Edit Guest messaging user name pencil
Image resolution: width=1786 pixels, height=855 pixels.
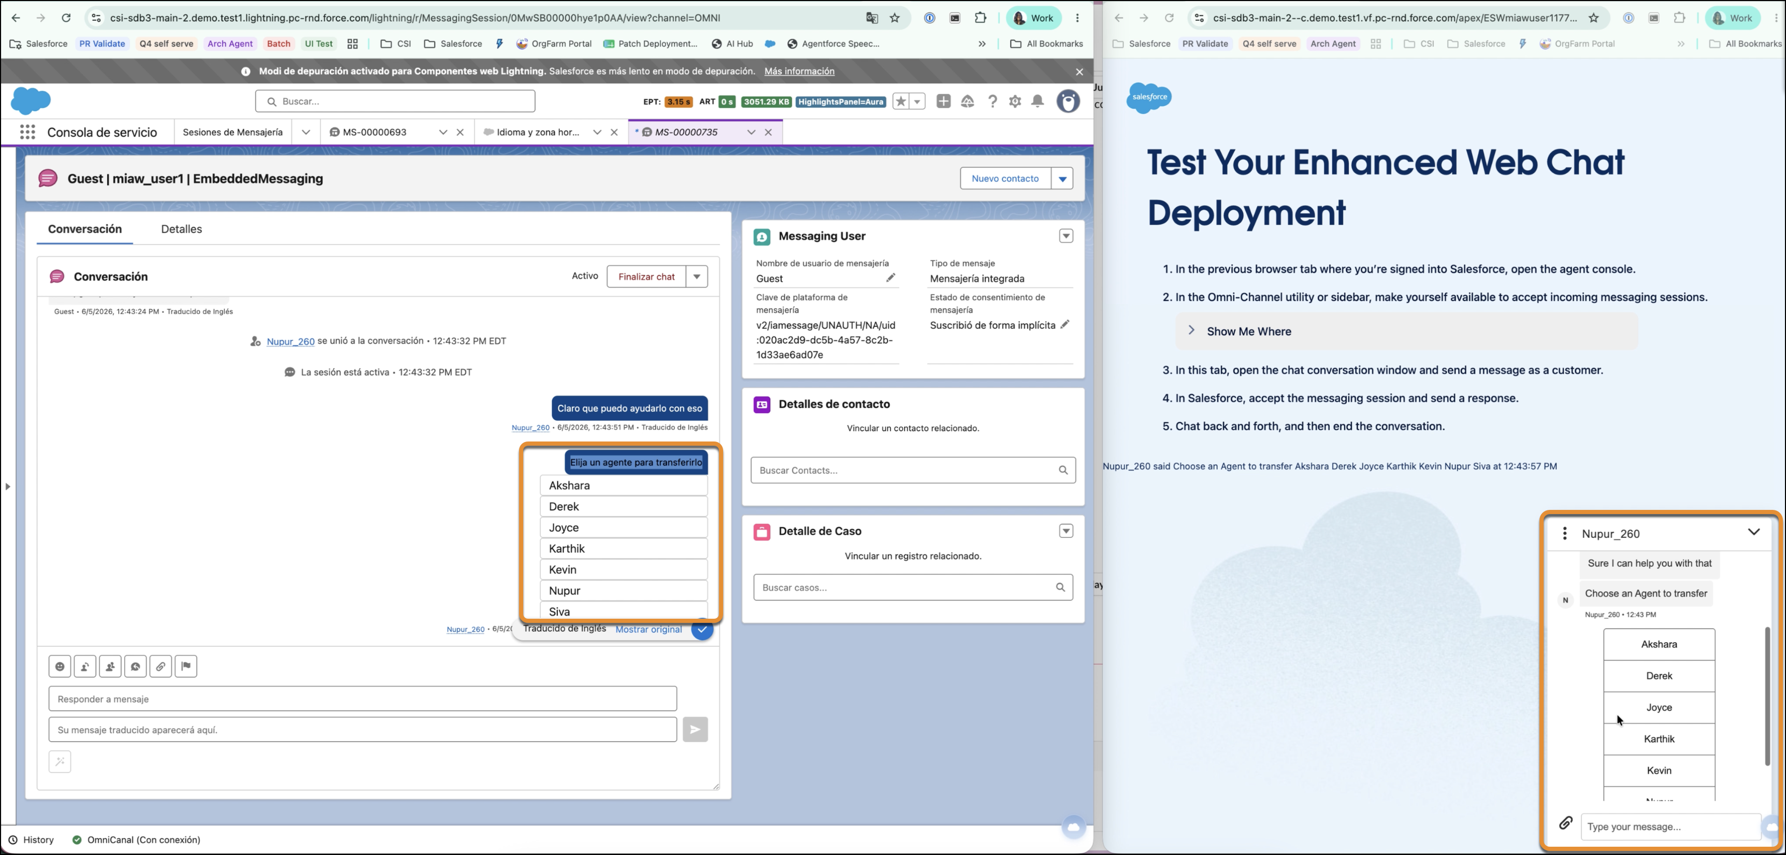coord(890,278)
